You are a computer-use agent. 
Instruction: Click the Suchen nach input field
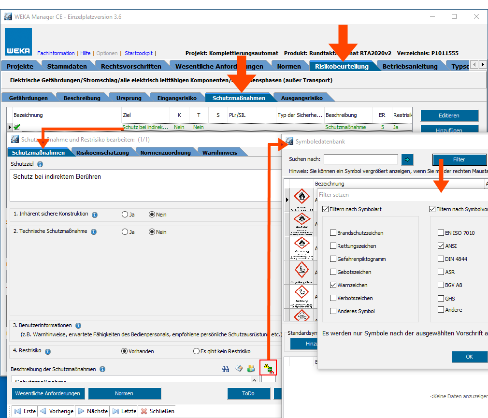360,159
